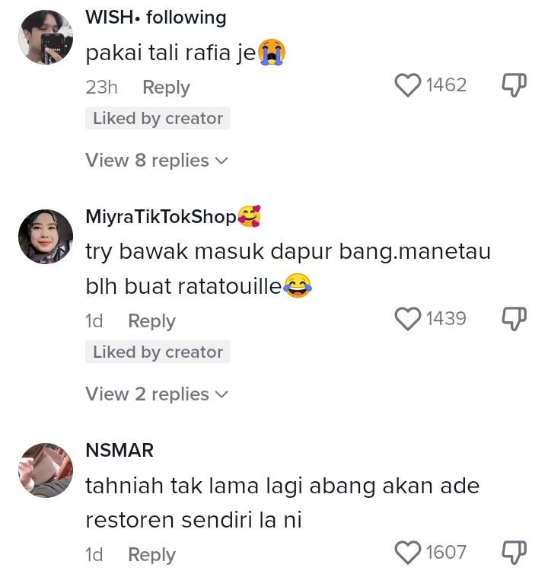
Task: Reply to NSMAR's comment
Action: pos(151,555)
